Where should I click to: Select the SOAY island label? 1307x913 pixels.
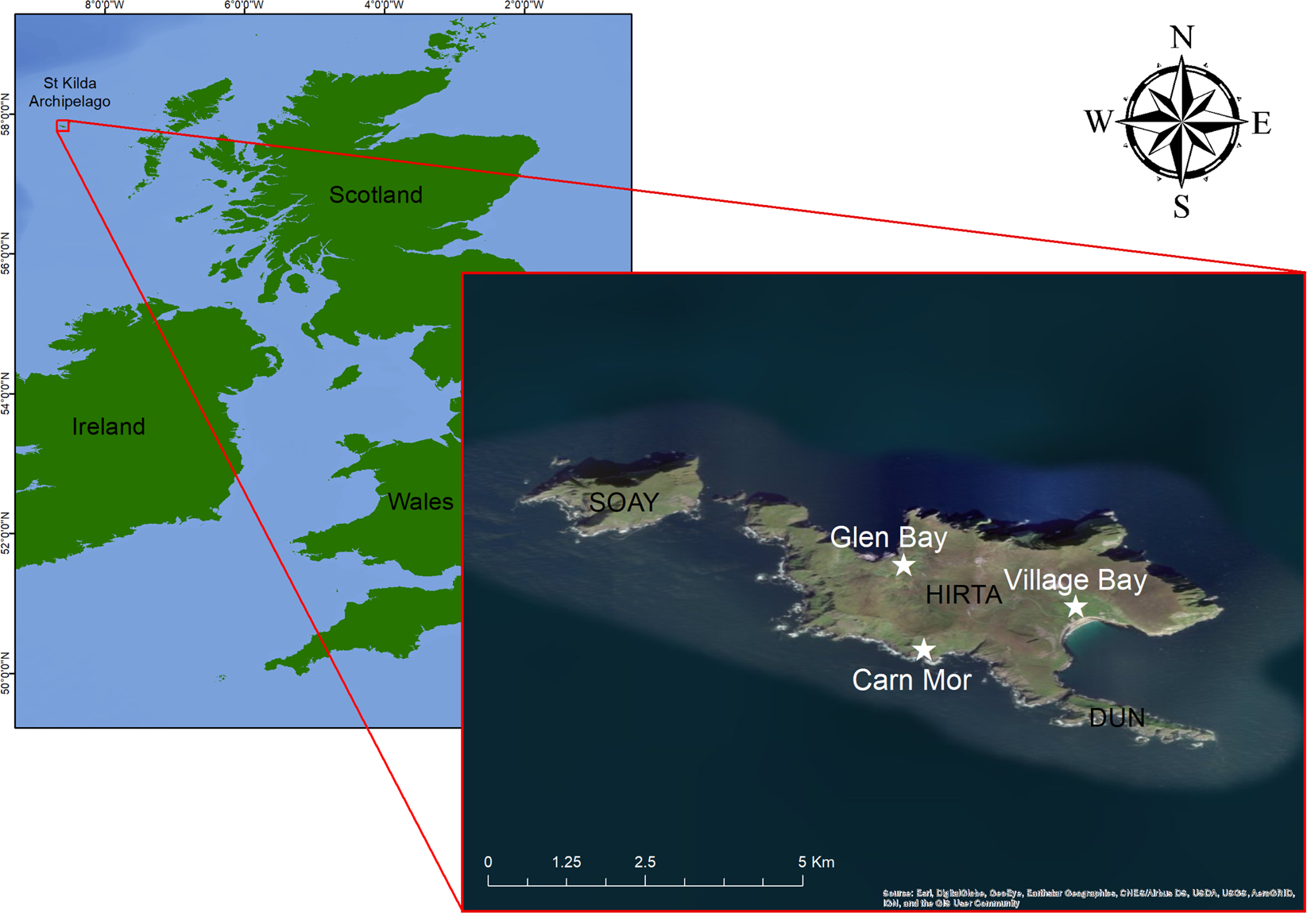point(624,502)
